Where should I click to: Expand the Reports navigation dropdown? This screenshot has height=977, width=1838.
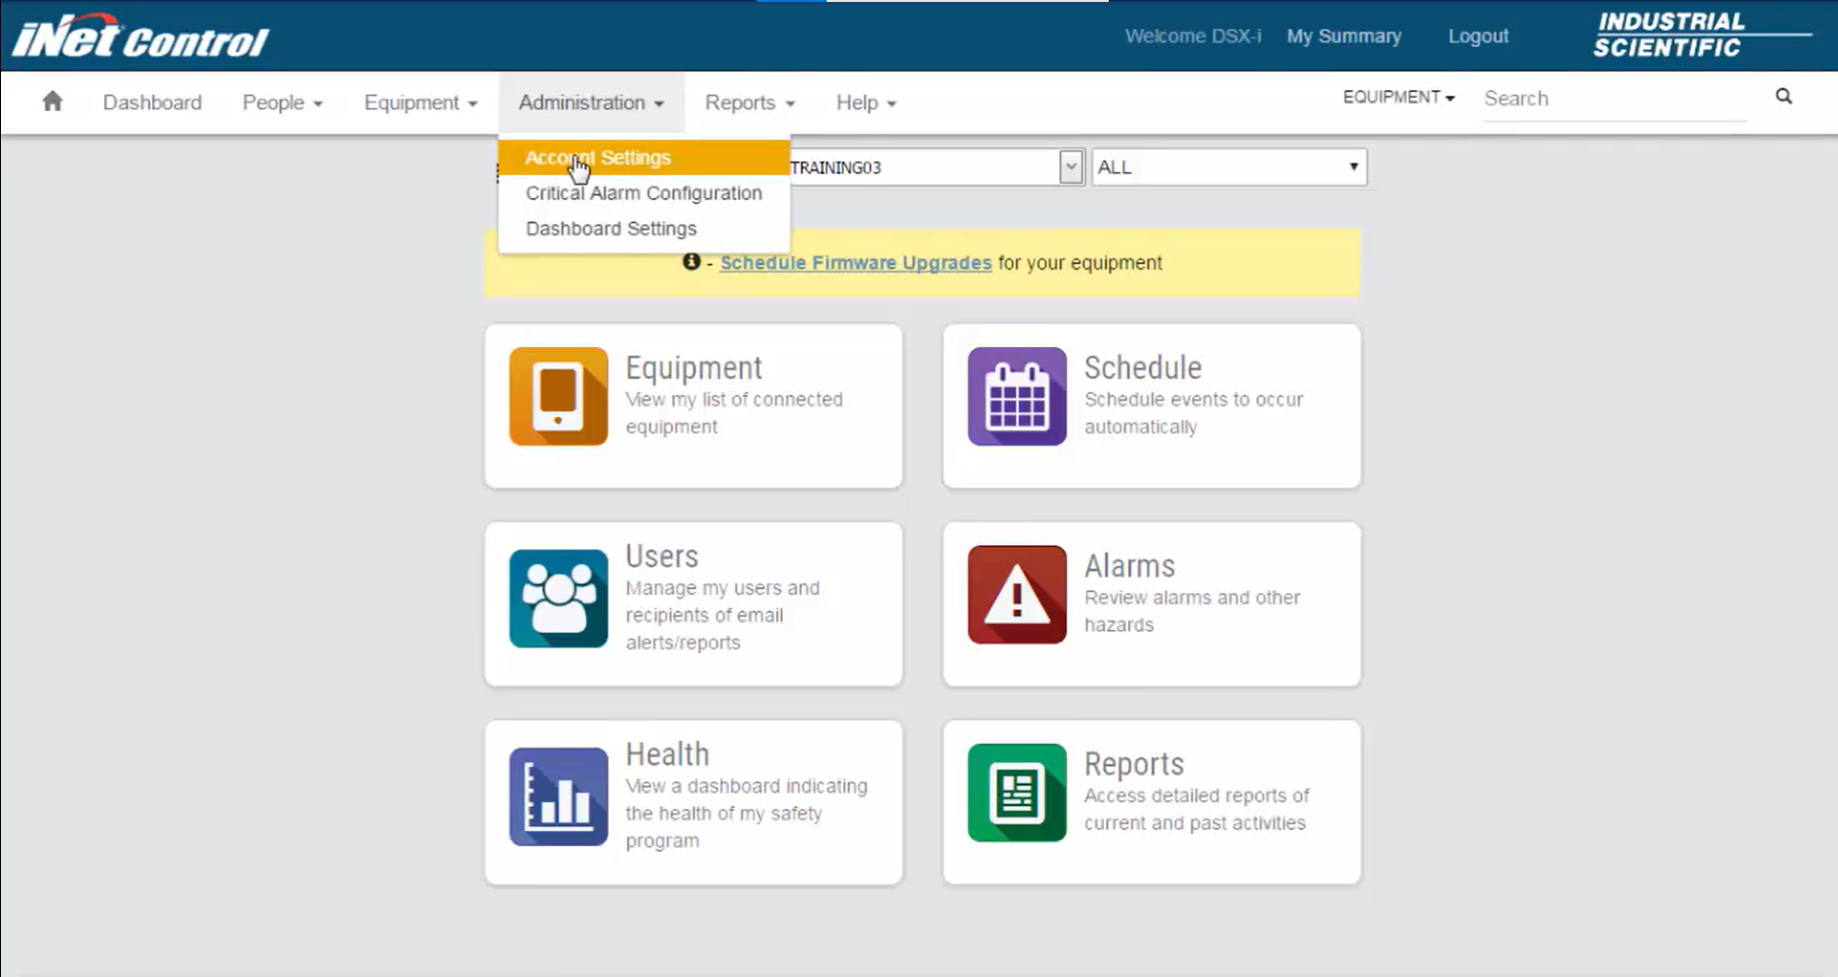click(x=749, y=102)
